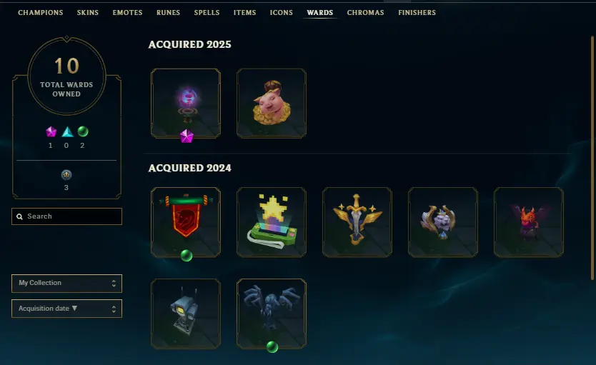Screen dimensions: 596x365
Task: Click the ward Search field
Action: coord(67,216)
